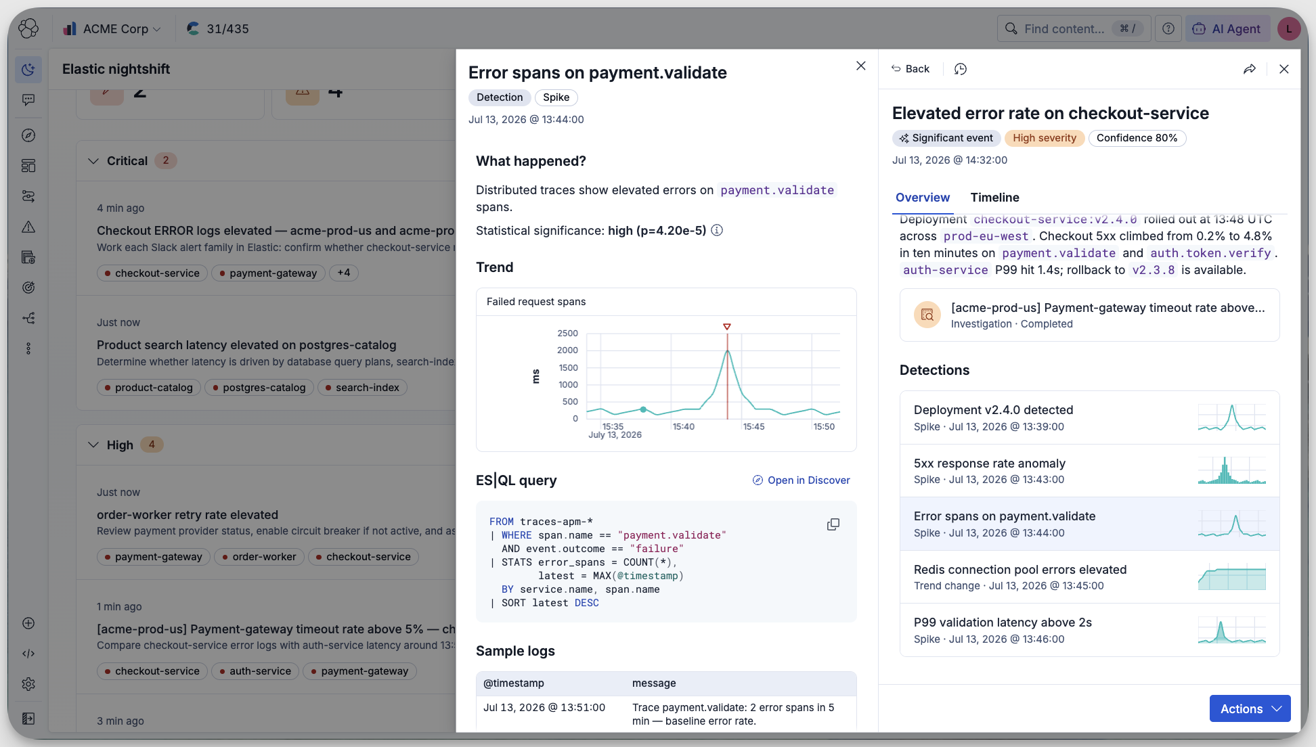
Task: Click Open in Discover link
Action: tap(802, 480)
